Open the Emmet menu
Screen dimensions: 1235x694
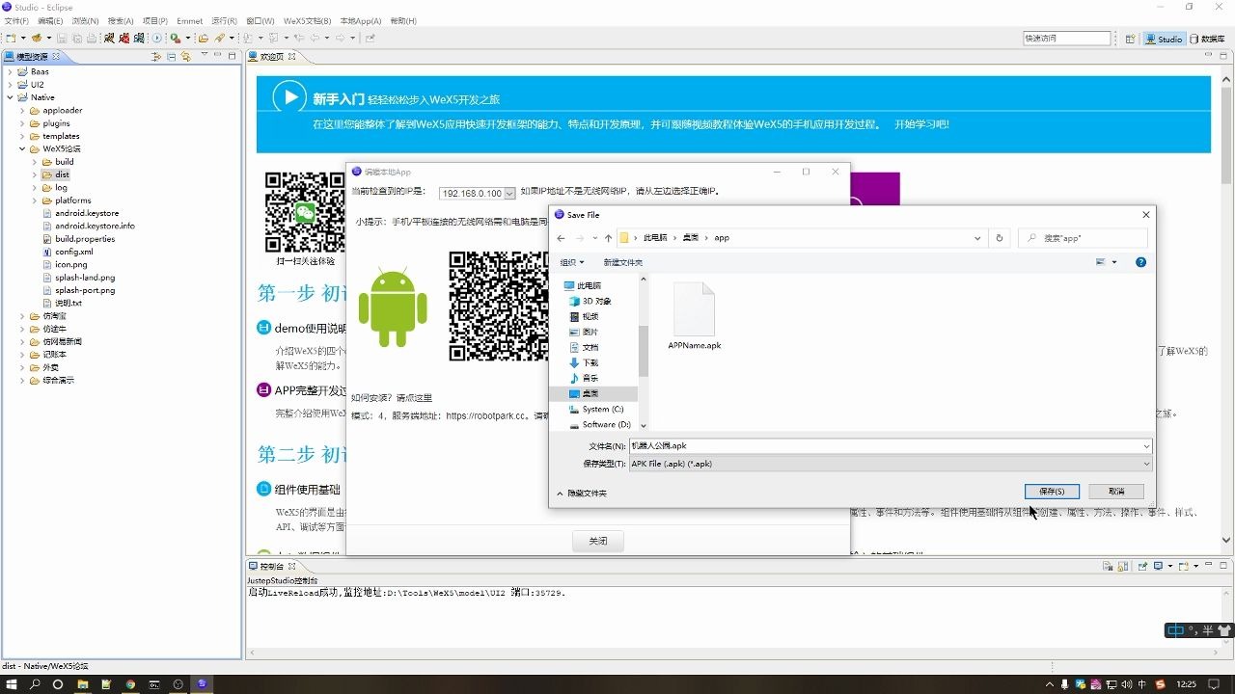tap(189, 20)
